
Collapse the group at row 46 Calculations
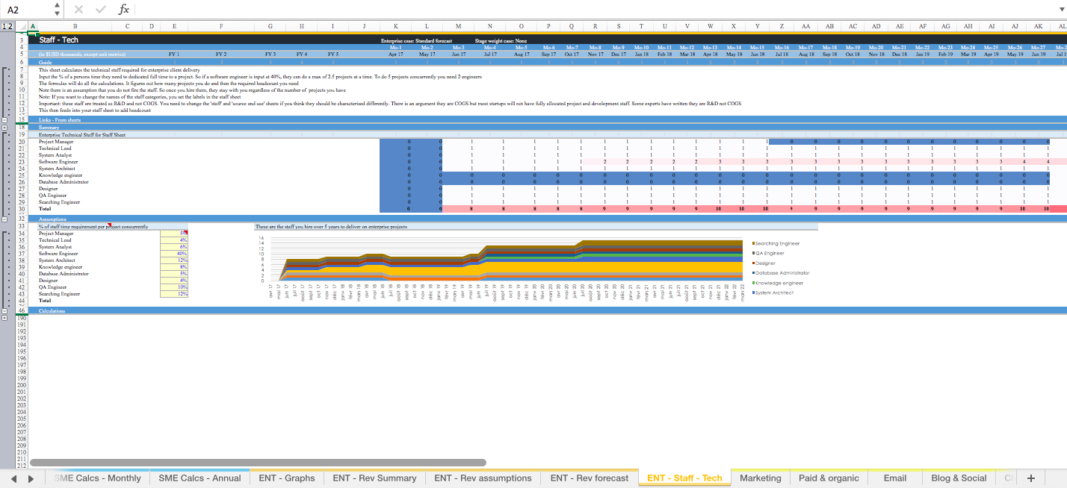(4, 310)
